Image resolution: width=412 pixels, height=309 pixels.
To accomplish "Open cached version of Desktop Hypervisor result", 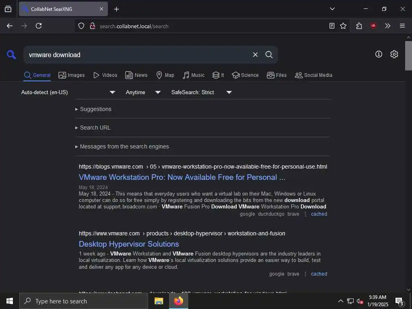I will coord(319,274).
